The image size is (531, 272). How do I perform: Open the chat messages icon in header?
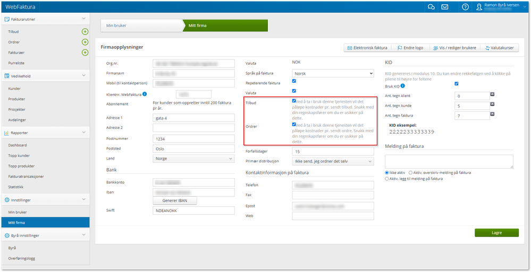pyautogui.click(x=431, y=7)
